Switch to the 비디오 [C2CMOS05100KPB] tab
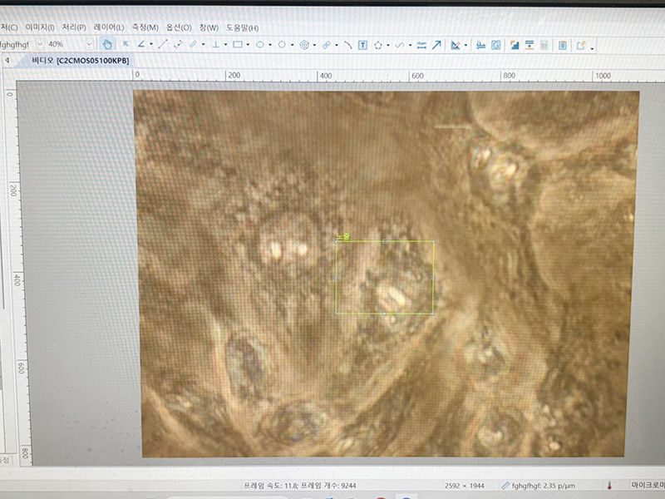 (x=80, y=61)
